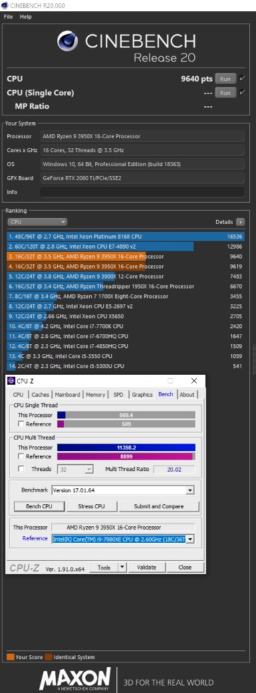The width and height of the screenshot is (256, 693).
Task: Select ranking row Intel Core i5-5300U CPU
Action: coord(126,366)
